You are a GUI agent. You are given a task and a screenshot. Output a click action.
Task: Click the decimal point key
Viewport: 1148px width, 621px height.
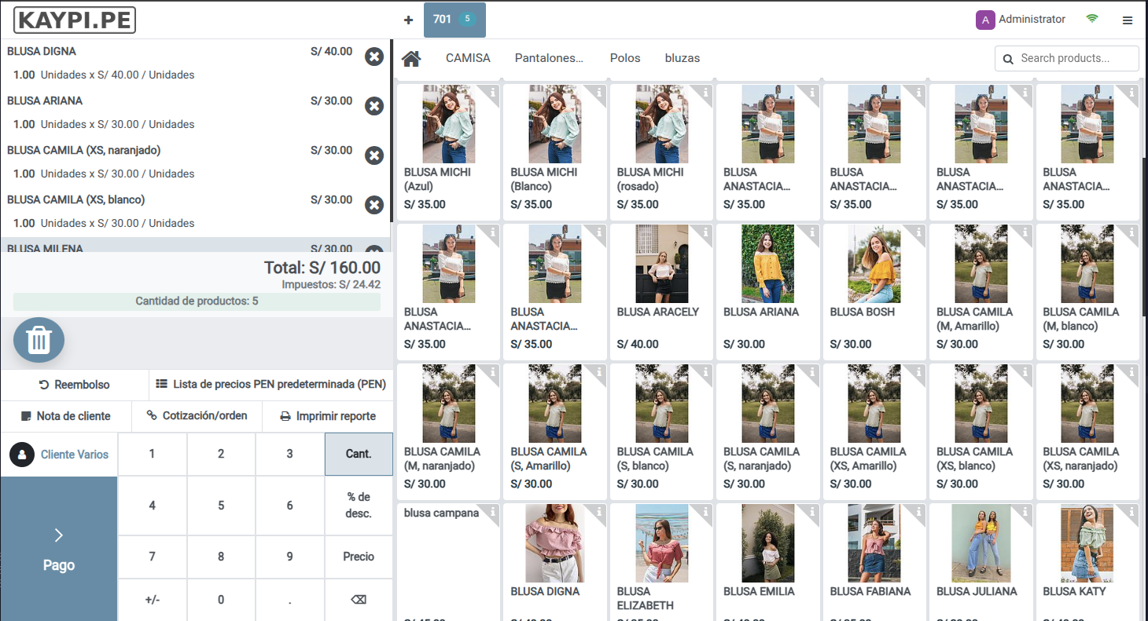coord(290,600)
